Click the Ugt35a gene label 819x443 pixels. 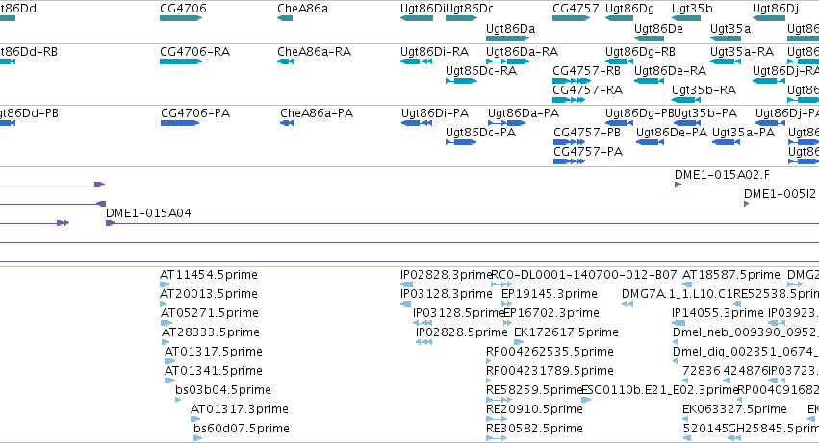tap(730, 28)
